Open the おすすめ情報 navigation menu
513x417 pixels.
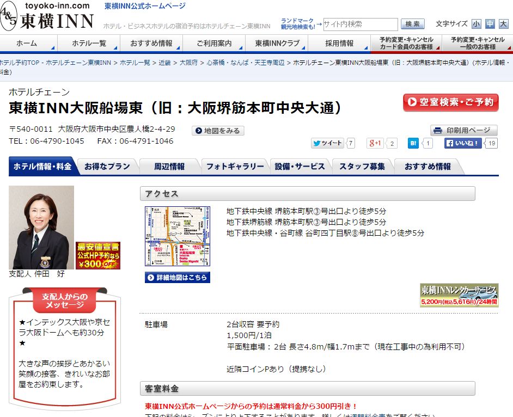click(151, 44)
